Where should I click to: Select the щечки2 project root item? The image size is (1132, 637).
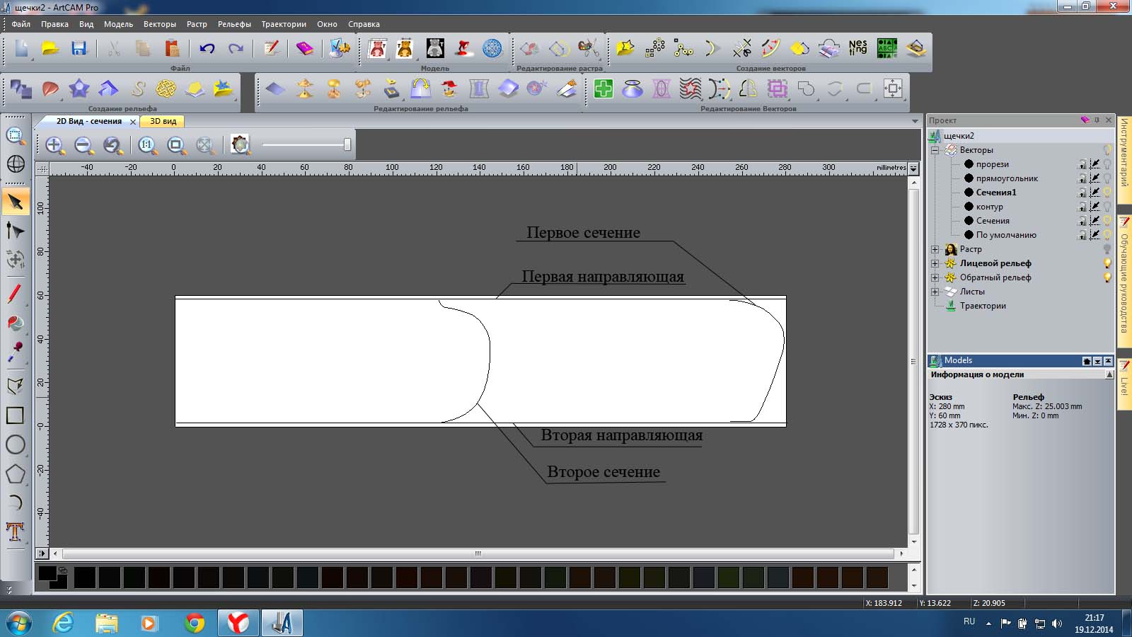[959, 136]
